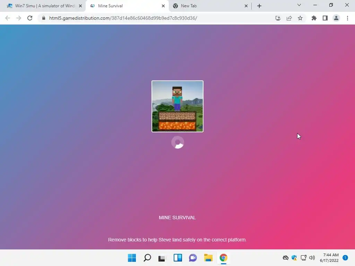Focus the address bar URL
Image resolution: width=355 pixels, height=266 pixels.
coord(123,18)
